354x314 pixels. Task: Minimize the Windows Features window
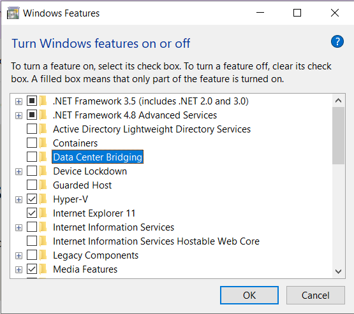(260, 13)
